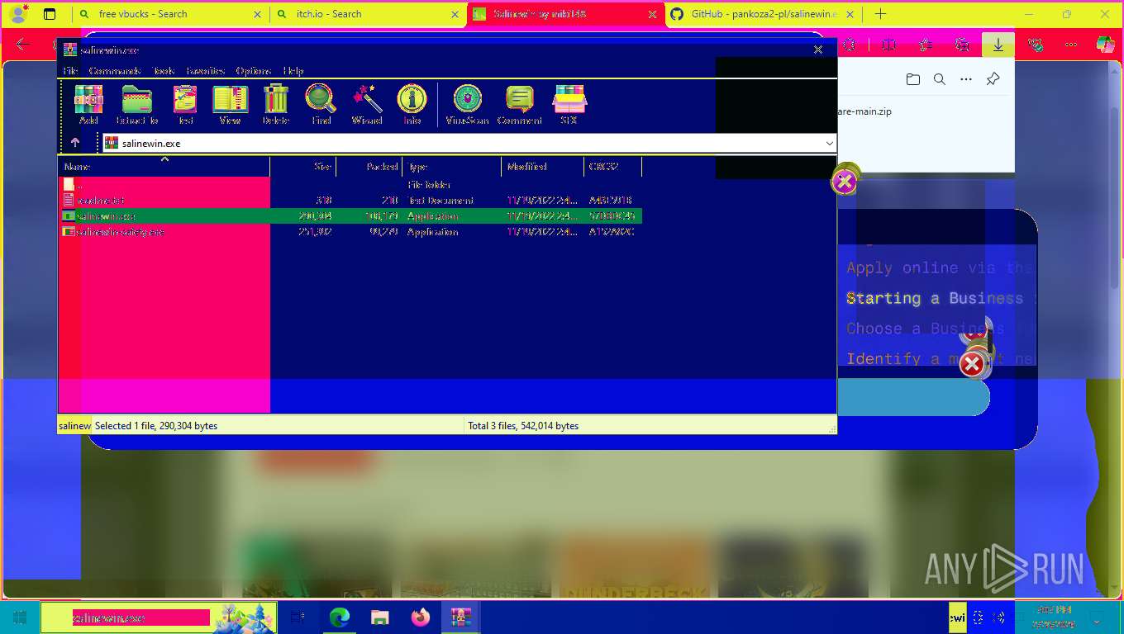
Task: Click the Add toolbar icon in WinRAR
Action: click(x=88, y=105)
